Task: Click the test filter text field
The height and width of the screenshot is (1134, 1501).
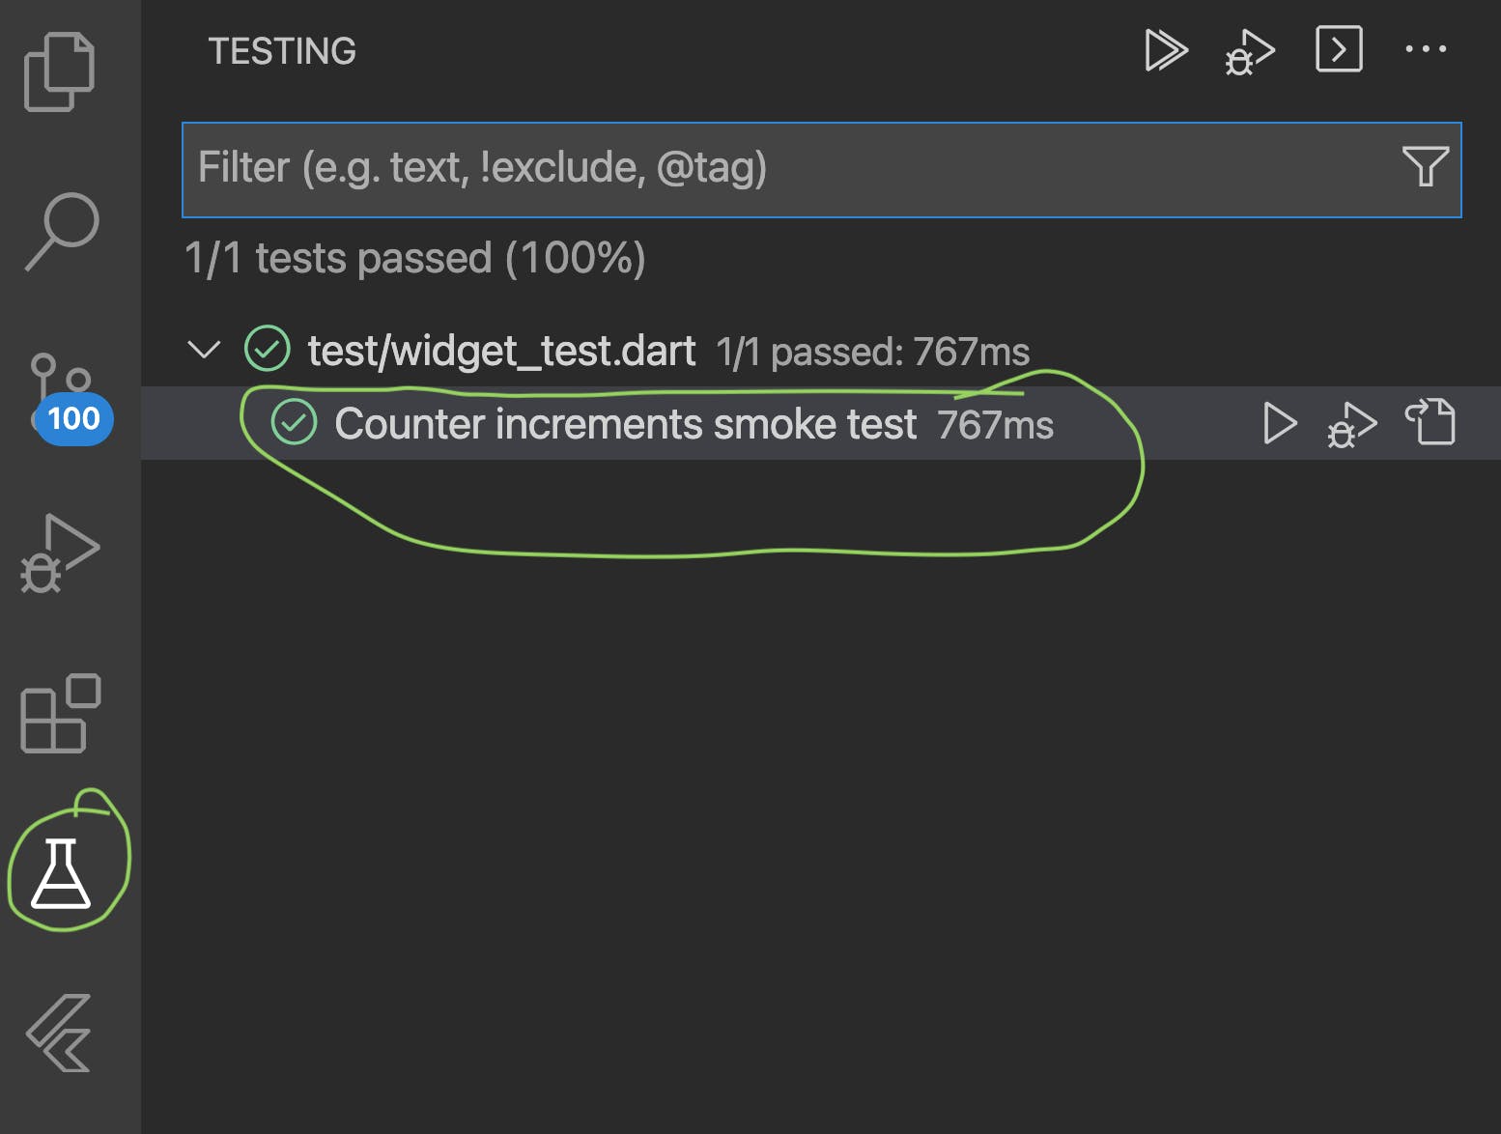Action: 773,169
